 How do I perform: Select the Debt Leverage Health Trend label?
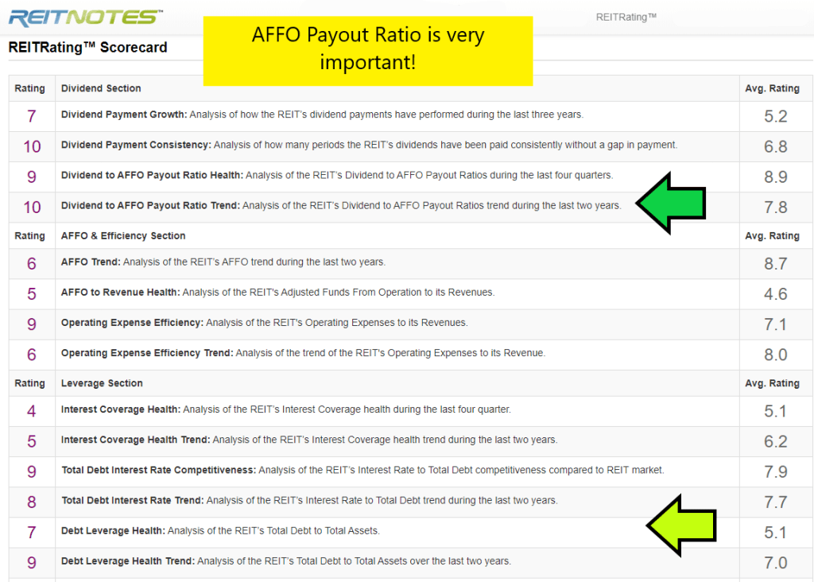point(127,561)
